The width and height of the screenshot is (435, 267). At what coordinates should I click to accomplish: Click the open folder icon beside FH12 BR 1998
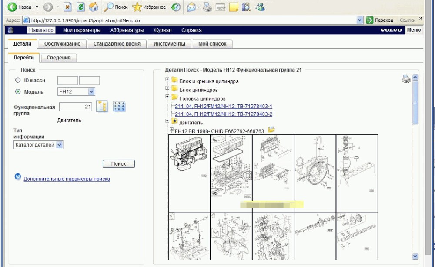point(271,129)
